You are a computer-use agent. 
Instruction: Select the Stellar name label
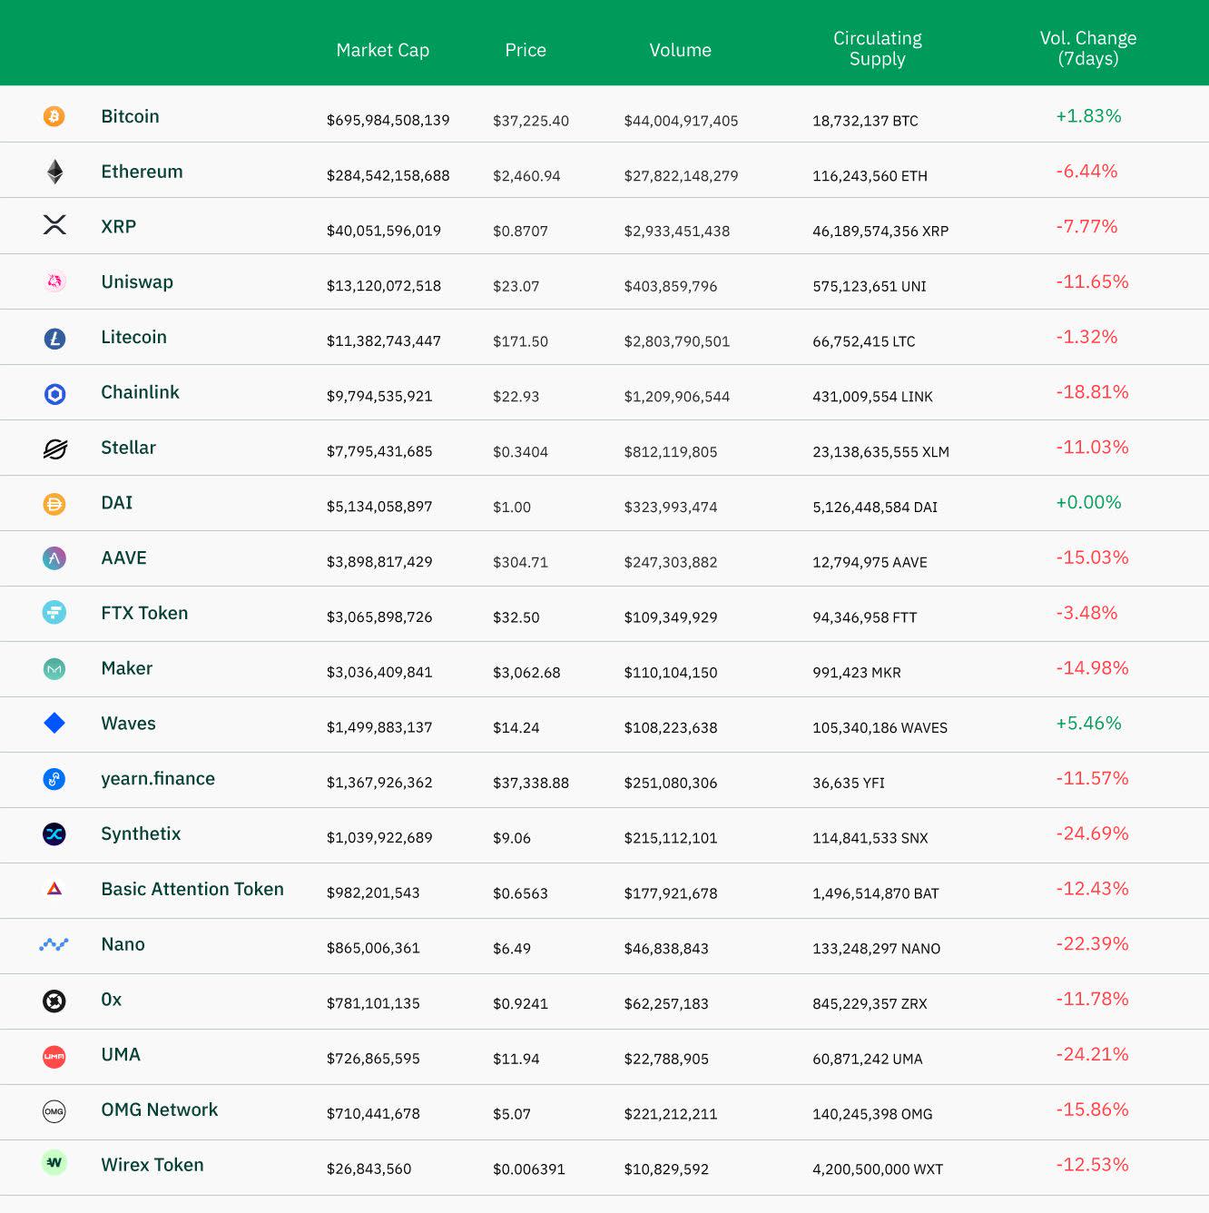128,448
